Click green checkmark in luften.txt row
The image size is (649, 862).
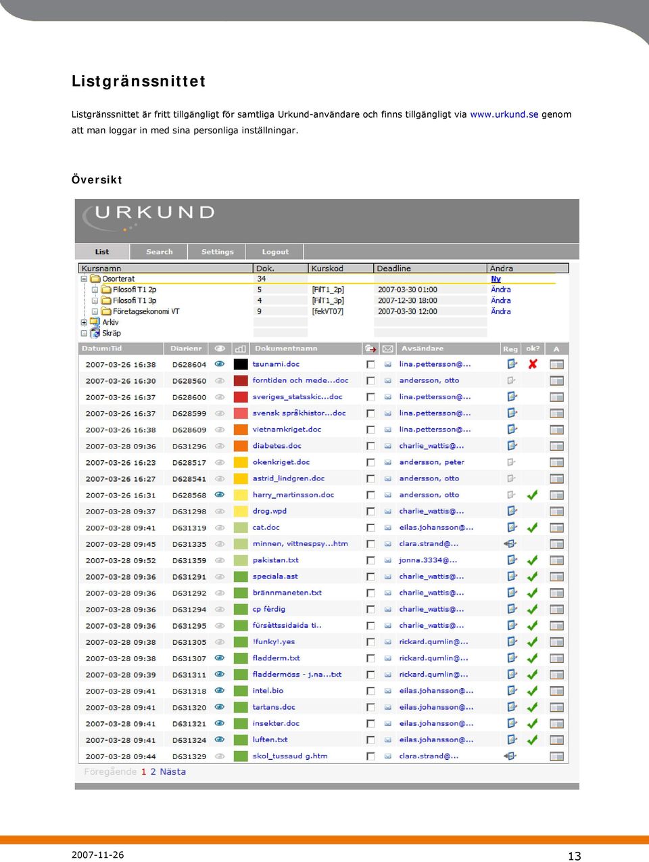point(533,740)
